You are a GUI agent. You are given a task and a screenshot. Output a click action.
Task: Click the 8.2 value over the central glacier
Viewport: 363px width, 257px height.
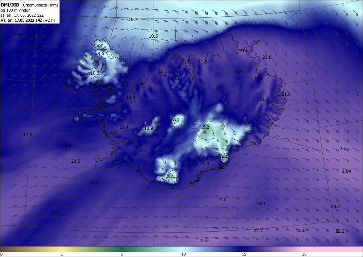point(176,120)
